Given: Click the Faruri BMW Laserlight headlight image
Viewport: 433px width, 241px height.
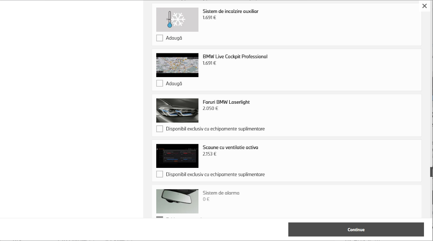Looking at the screenshot, I should (x=177, y=111).
